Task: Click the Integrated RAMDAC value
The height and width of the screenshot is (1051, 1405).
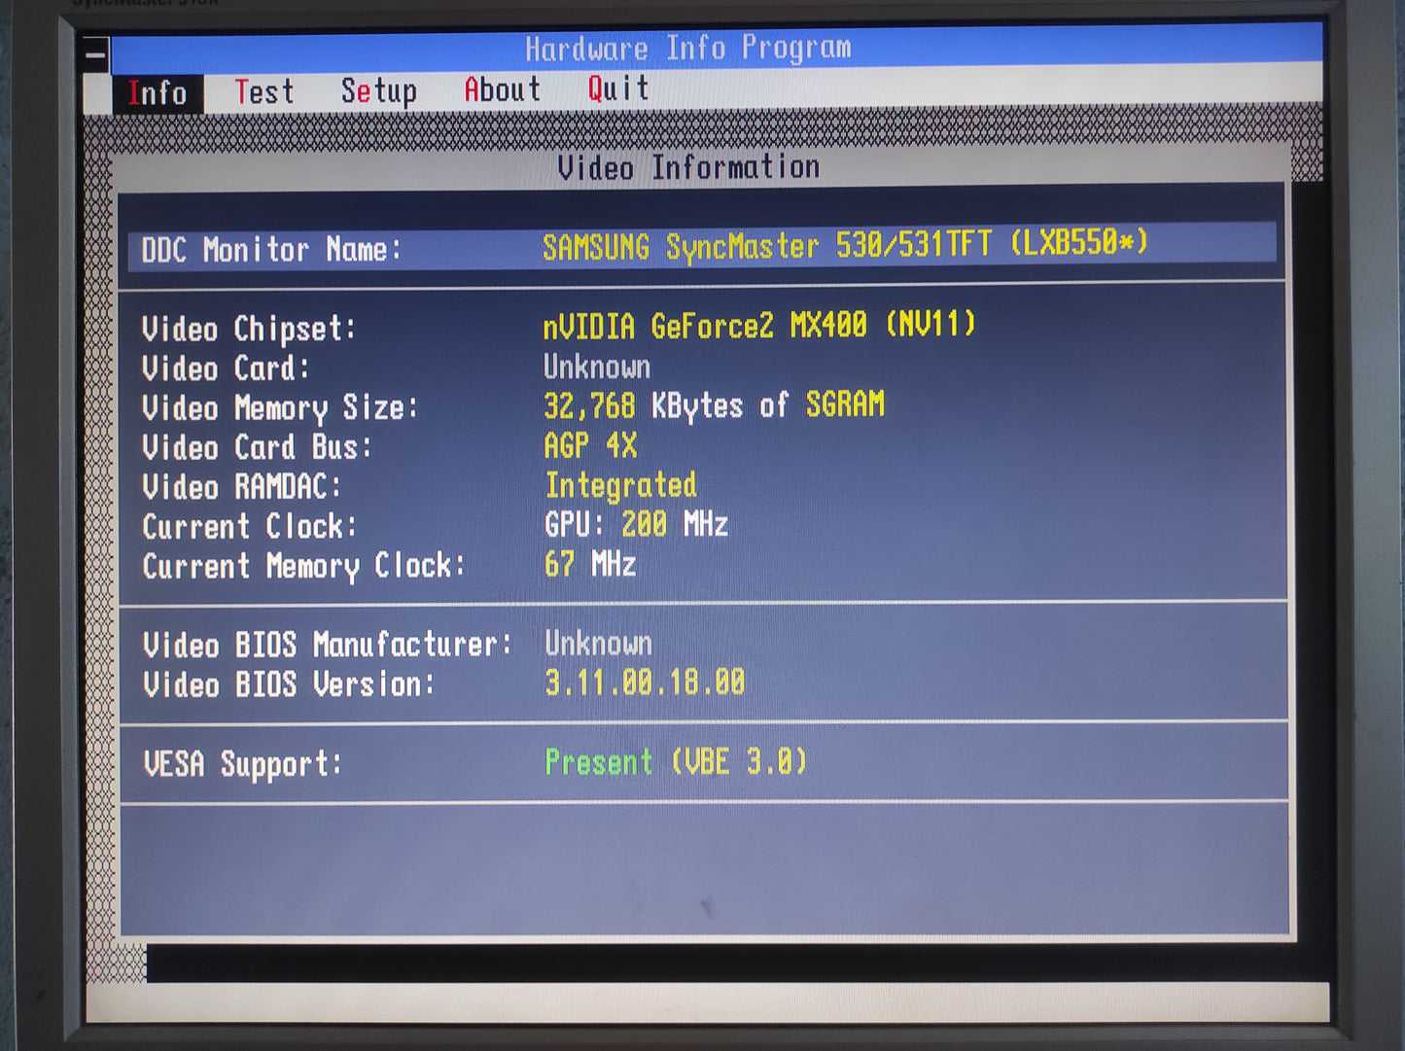Action: pos(620,484)
